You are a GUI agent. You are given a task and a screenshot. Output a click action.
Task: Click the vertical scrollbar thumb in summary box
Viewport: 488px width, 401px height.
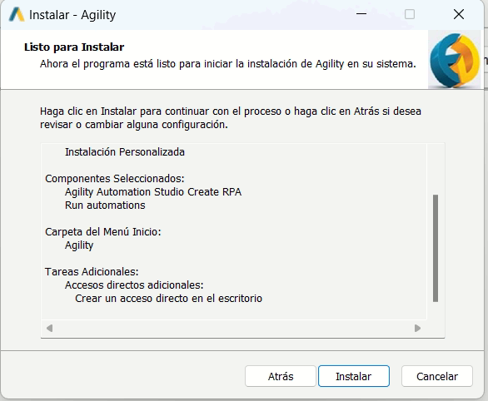point(436,248)
